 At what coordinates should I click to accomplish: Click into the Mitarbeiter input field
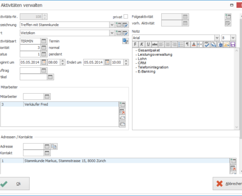point(33,97)
